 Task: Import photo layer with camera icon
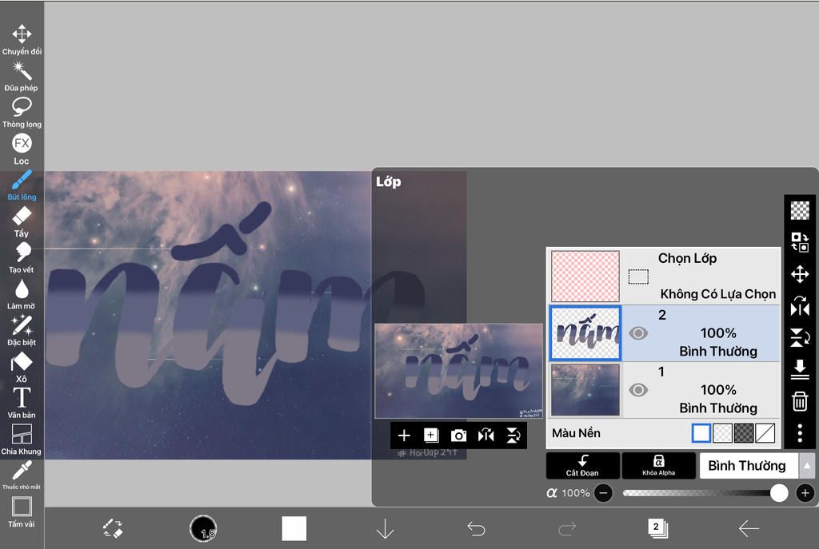[x=458, y=436]
